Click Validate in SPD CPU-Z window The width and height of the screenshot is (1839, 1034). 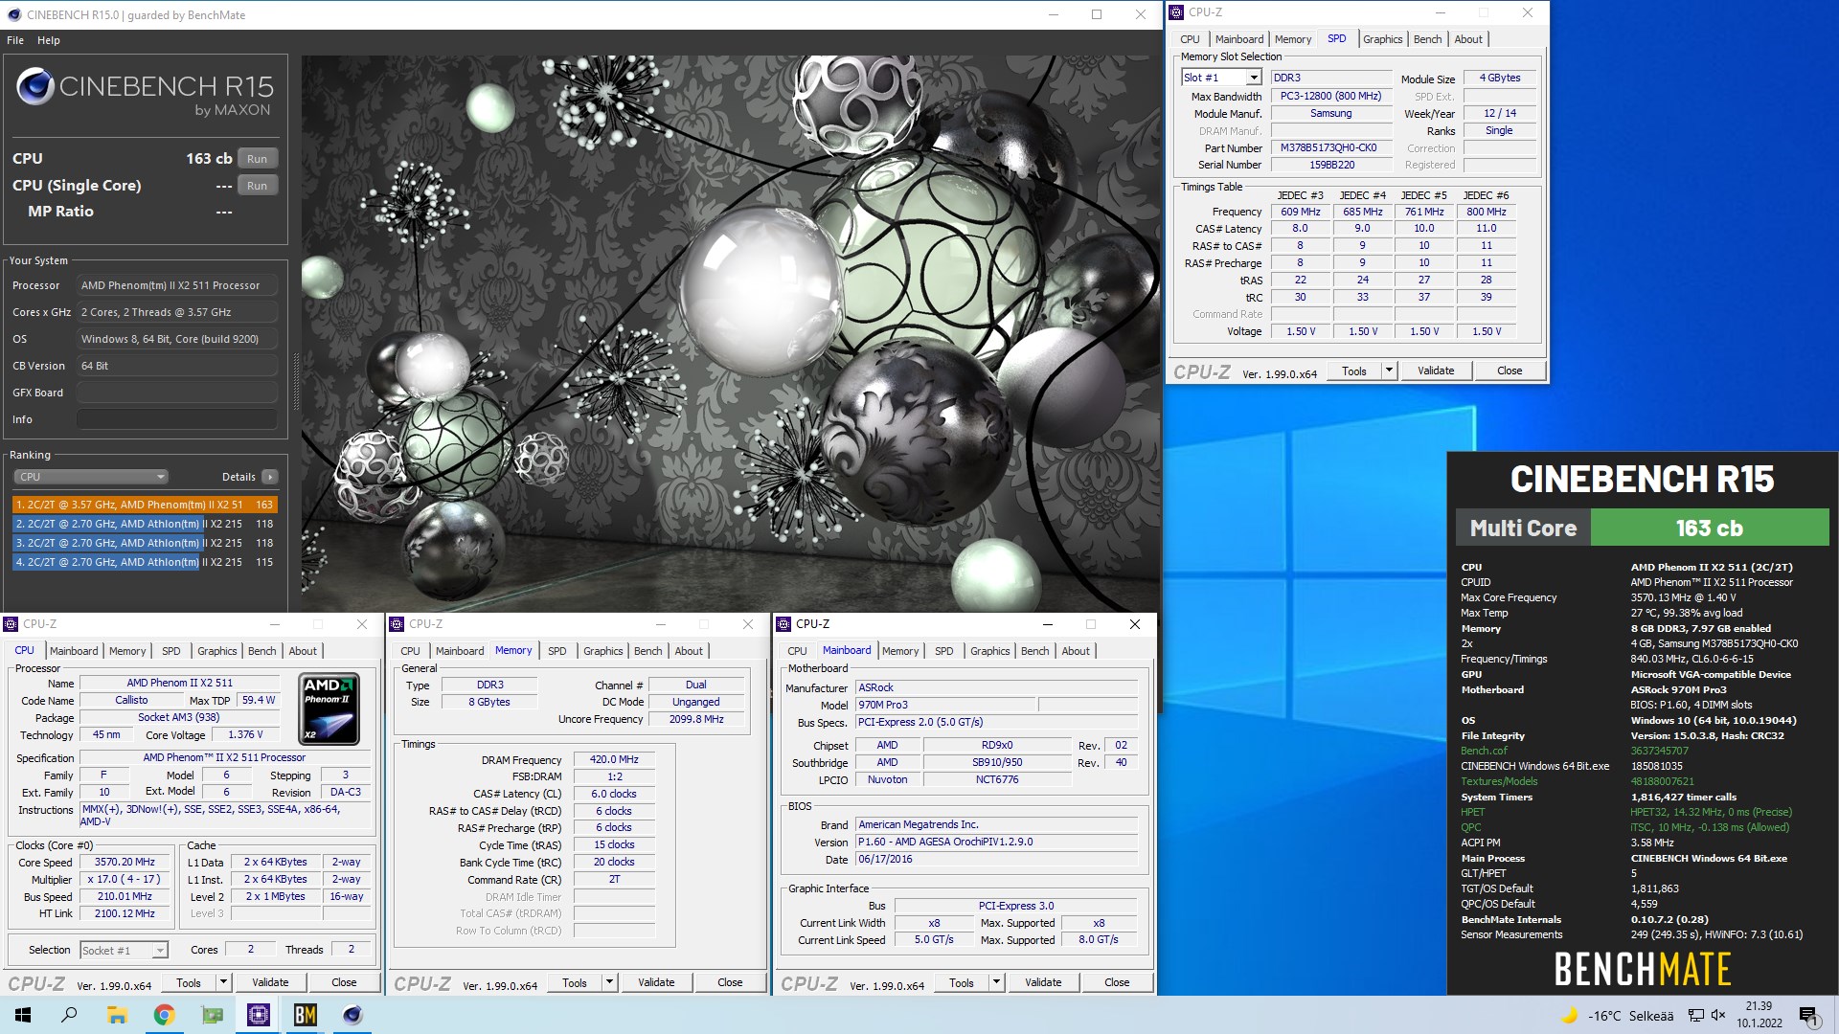point(1436,371)
